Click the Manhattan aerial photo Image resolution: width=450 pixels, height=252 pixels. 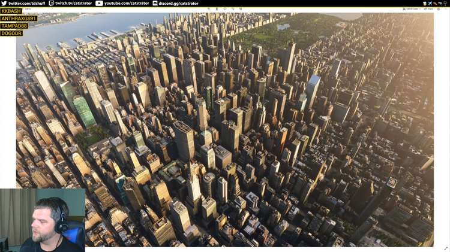[225, 129]
